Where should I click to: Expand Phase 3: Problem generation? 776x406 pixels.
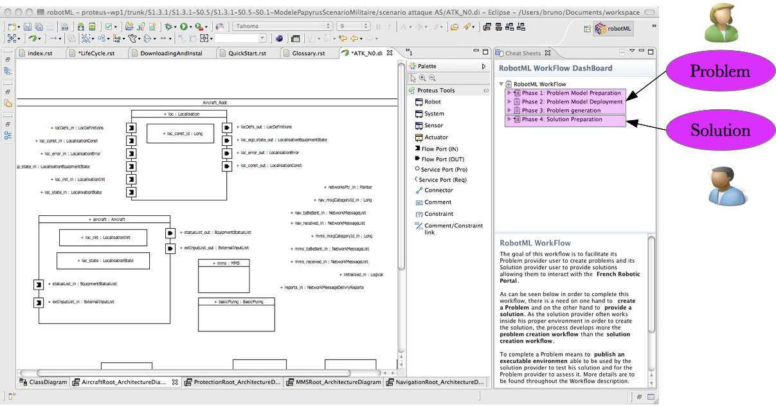[x=509, y=110]
